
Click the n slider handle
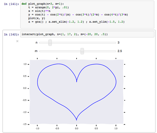(x=50, y=43)
